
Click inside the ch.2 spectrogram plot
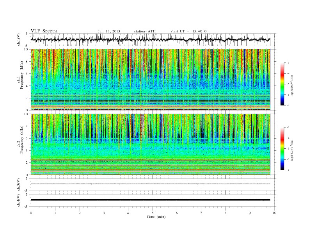[150, 144]
